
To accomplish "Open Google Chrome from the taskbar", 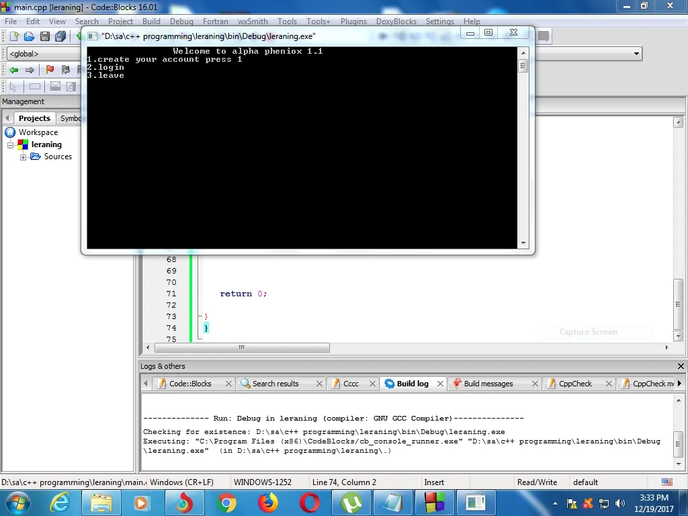I will [226, 503].
